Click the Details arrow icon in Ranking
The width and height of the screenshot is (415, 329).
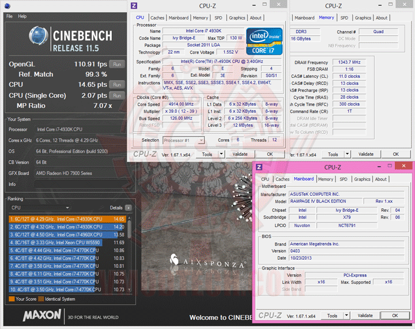129,208
